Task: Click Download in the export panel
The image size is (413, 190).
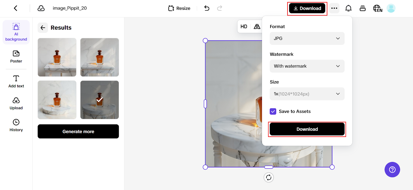Action: [x=307, y=129]
